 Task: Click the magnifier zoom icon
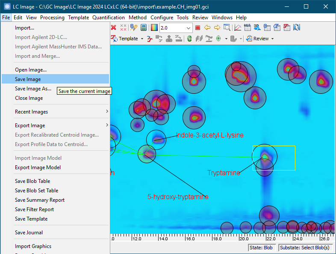pos(227,28)
